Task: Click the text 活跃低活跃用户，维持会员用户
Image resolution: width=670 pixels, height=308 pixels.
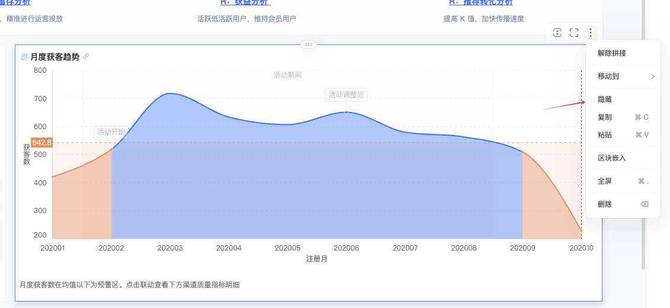Action: tap(246, 19)
